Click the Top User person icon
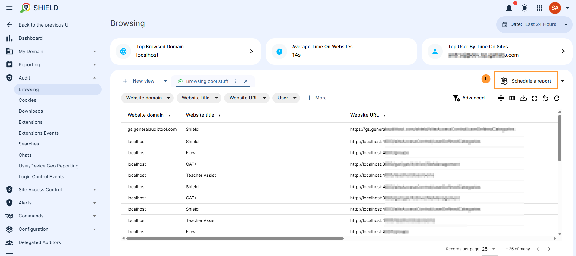The height and width of the screenshot is (256, 576). point(435,52)
